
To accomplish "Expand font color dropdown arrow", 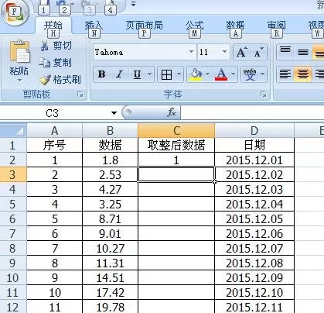I will [x=233, y=74].
